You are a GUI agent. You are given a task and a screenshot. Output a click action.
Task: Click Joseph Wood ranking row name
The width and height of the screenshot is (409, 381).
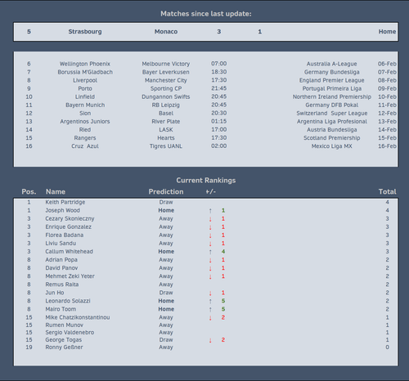point(62,210)
